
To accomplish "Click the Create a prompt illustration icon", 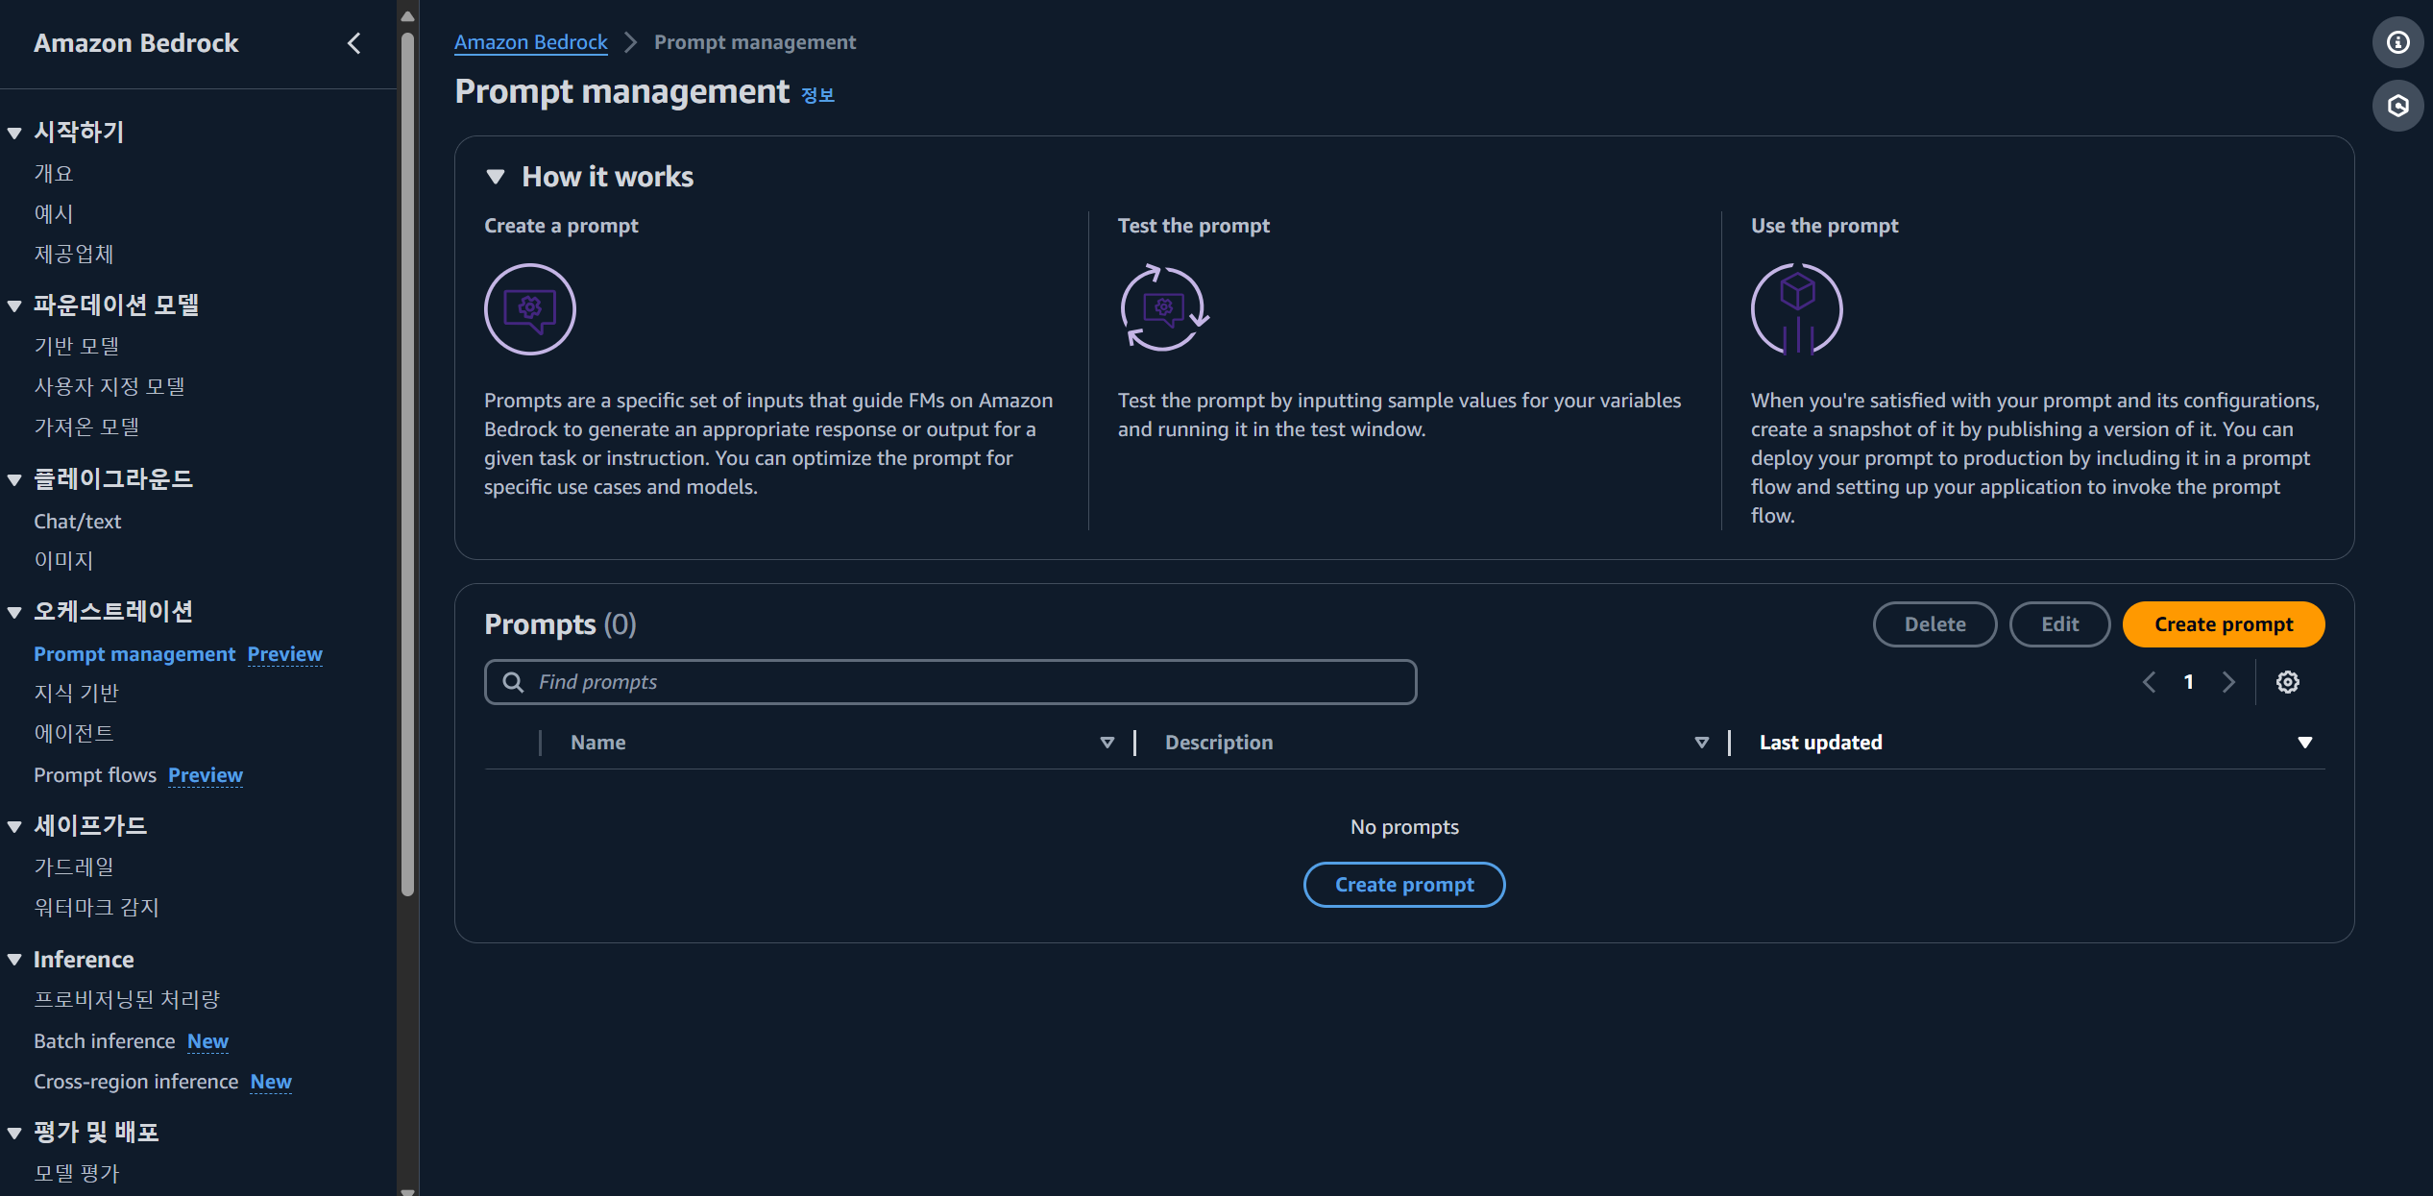I will pyautogui.click(x=529, y=309).
